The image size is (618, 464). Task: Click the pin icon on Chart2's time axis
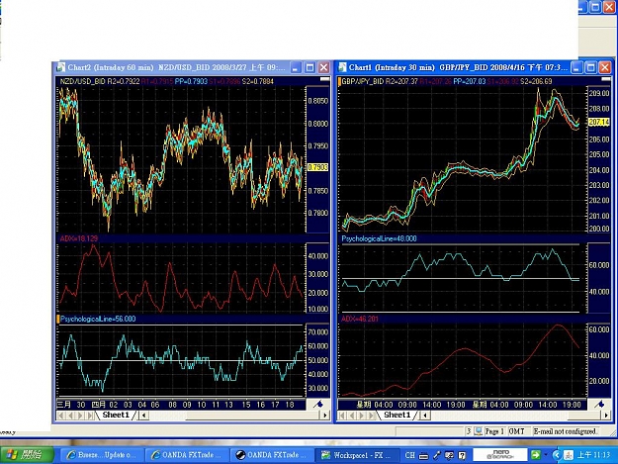click(x=318, y=404)
